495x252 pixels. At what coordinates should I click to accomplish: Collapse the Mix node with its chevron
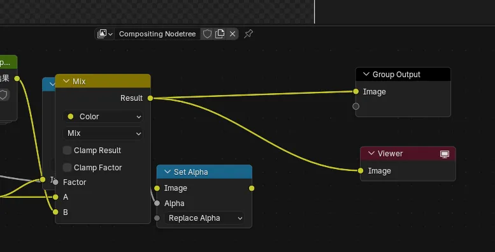point(66,81)
